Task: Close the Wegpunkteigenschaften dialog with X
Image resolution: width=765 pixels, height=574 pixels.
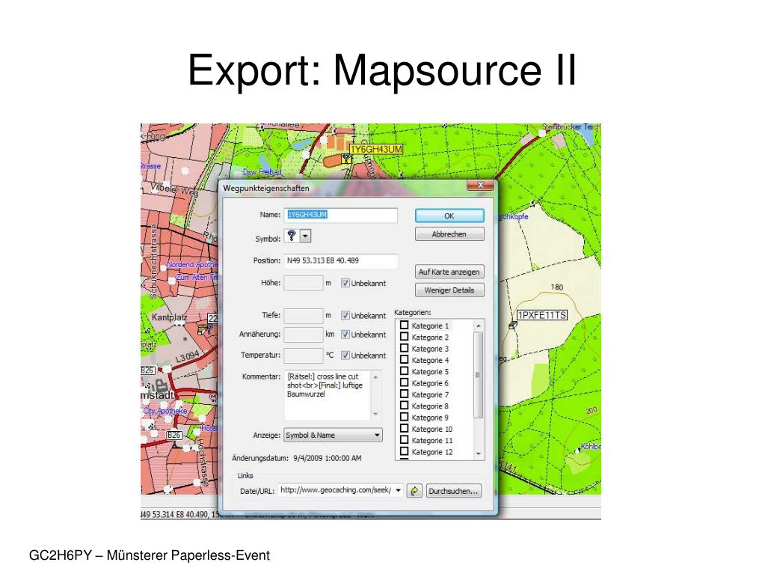Action: (478, 186)
